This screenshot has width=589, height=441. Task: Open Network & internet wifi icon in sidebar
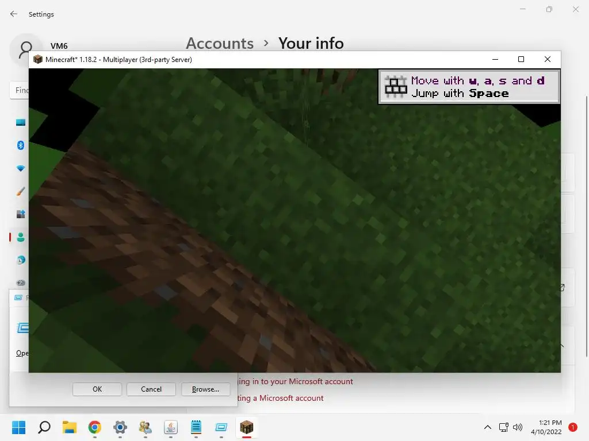(x=21, y=168)
